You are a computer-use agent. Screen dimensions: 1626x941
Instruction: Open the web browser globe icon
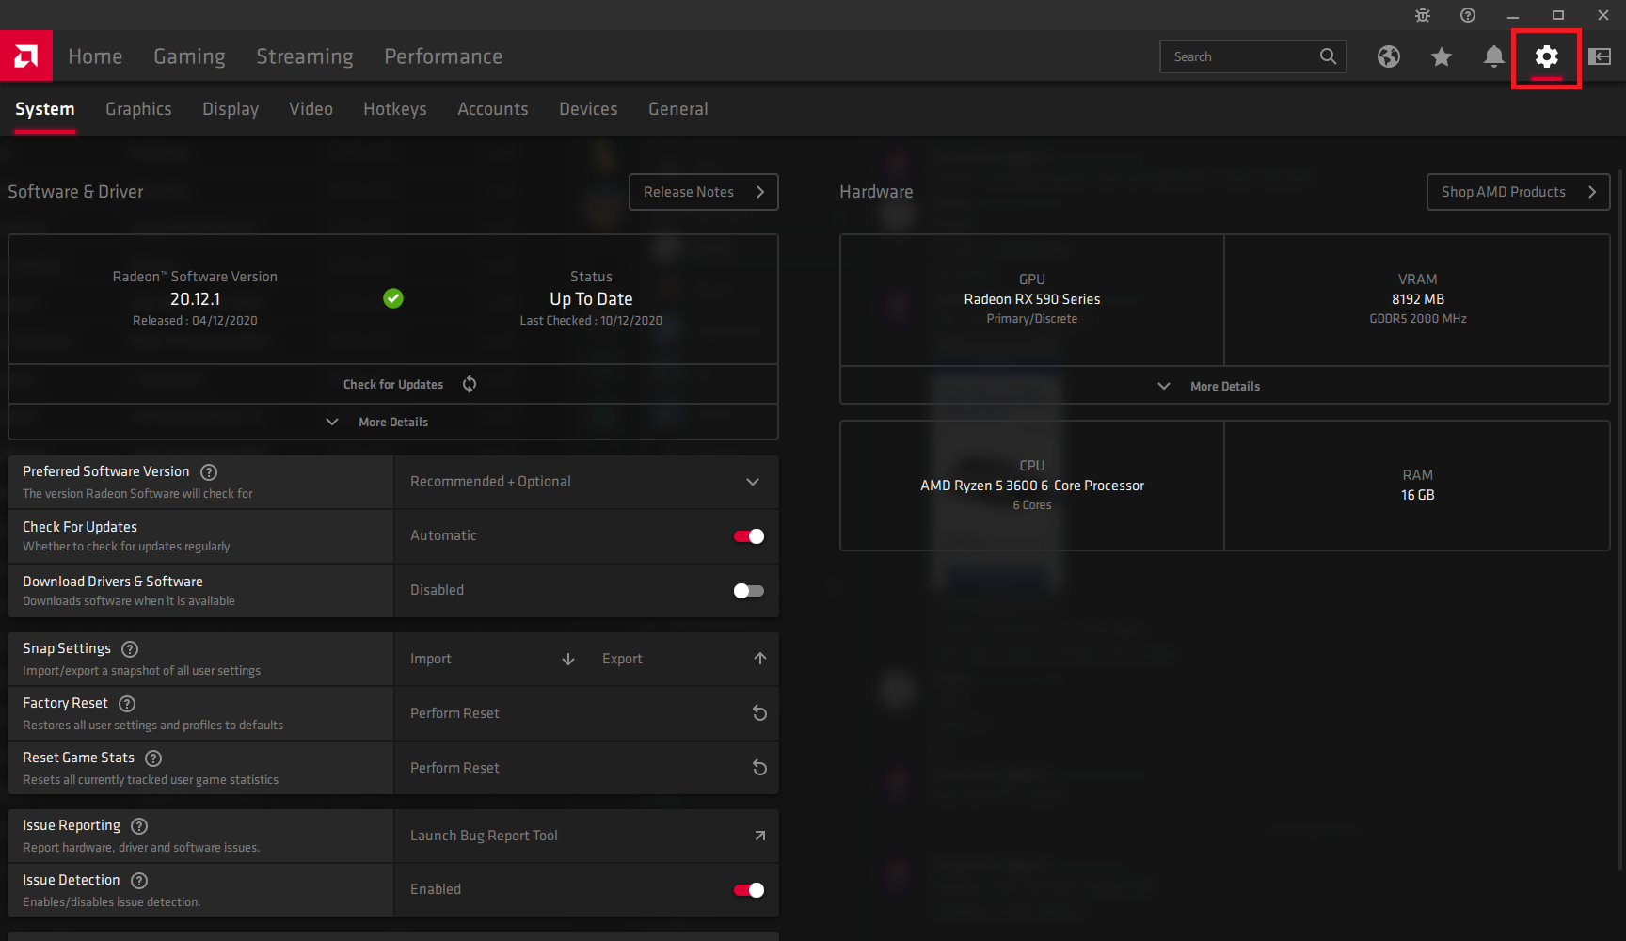[1389, 56]
